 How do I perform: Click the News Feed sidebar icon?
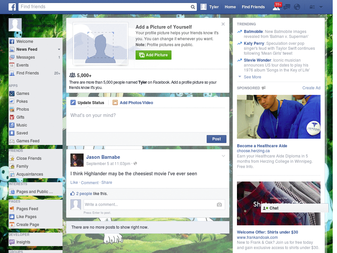click(12, 49)
